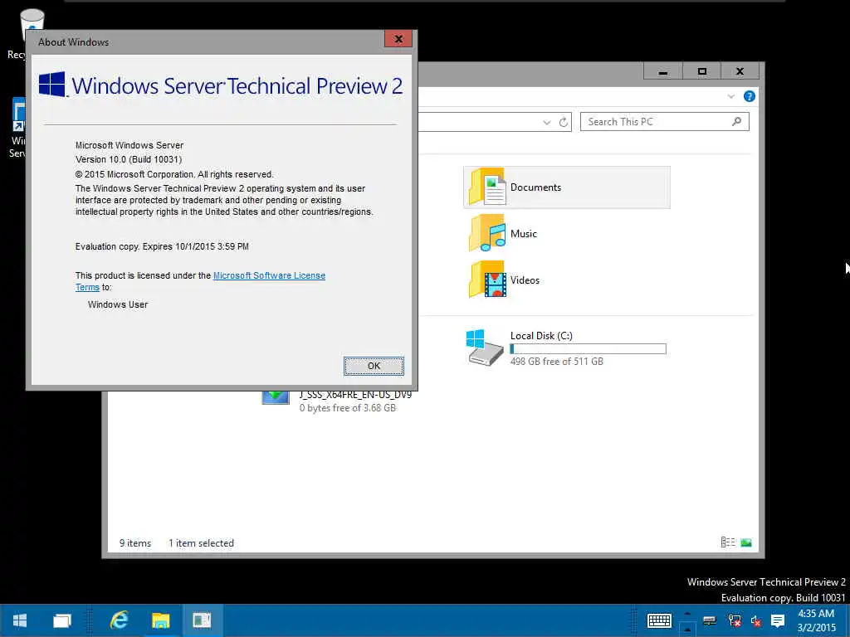Viewport: 850px width, 637px height.
Task: Click the About Windows title bar text
Action: tap(73, 42)
